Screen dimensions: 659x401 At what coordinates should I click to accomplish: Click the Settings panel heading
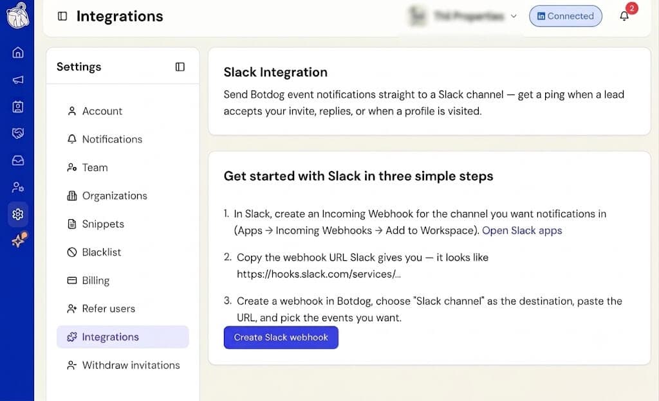pos(79,67)
